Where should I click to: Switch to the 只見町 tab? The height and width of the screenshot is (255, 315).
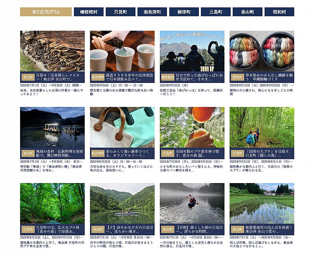point(120,12)
